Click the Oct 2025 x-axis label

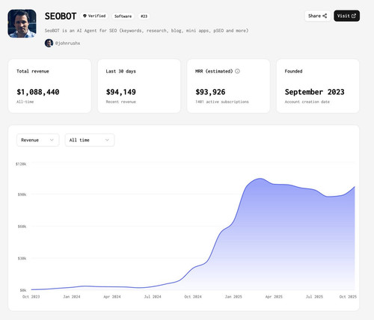pyautogui.click(x=348, y=297)
